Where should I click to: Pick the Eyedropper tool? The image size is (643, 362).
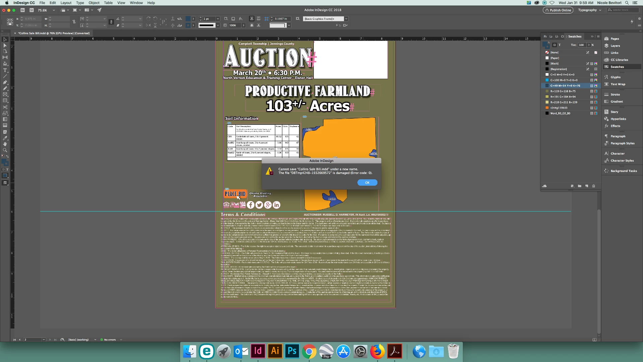pos(5,138)
